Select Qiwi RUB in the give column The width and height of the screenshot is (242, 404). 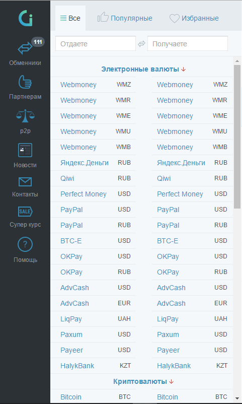[x=93, y=178]
